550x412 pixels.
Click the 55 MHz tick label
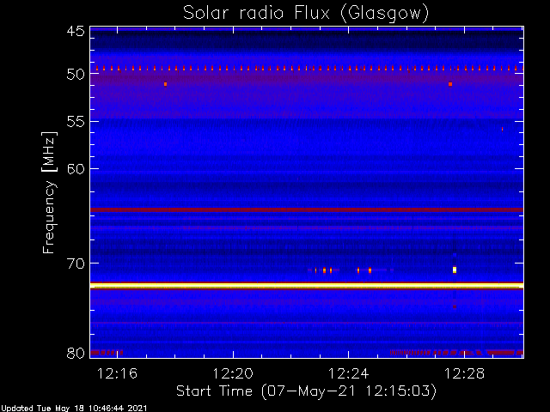point(76,122)
